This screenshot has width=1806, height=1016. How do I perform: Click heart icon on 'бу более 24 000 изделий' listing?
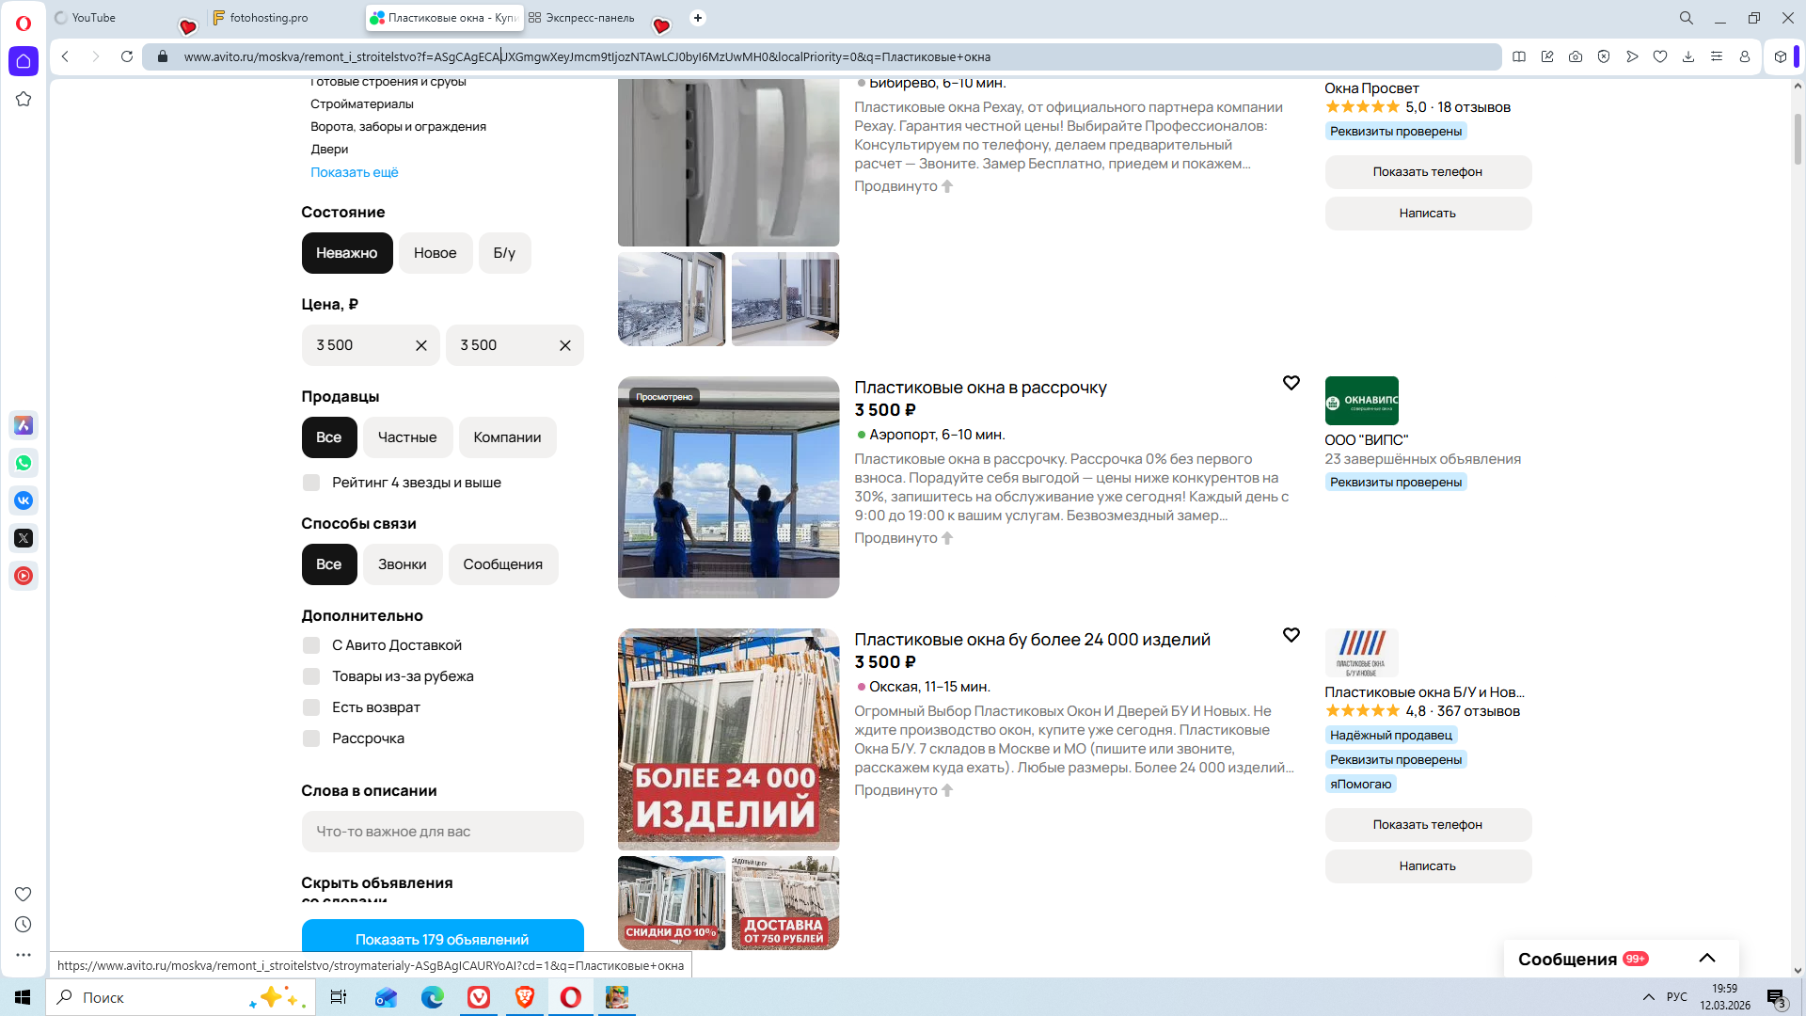click(x=1291, y=635)
